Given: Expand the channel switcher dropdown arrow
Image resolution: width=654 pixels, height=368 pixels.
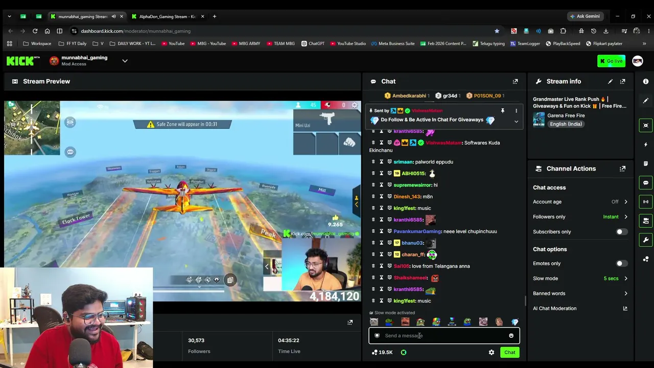Looking at the screenshot, I should tap(125, 61).
